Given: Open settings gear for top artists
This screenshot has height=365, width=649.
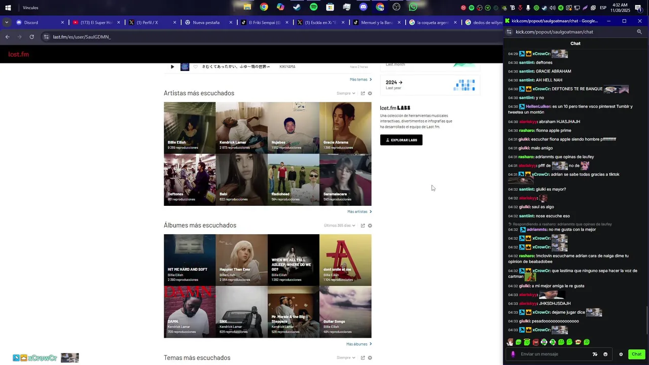Looking at the screenshot, I should (370, 93).
